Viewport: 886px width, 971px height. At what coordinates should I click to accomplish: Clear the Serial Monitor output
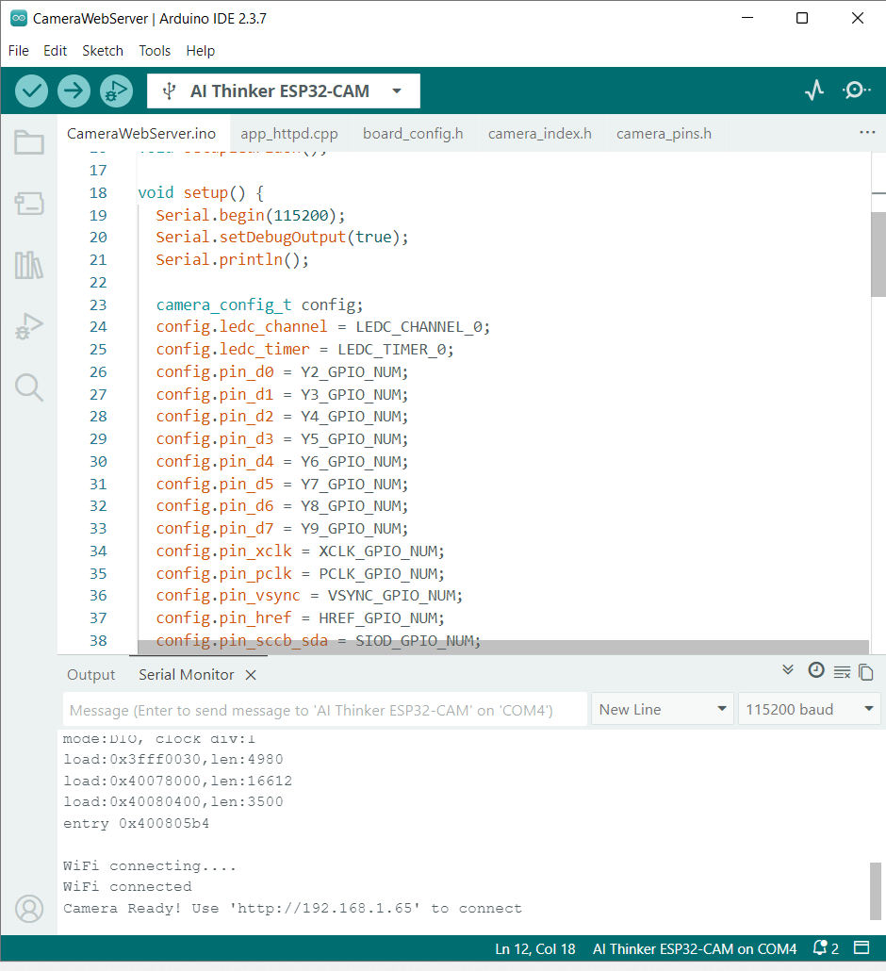click(x=842, y=672)
